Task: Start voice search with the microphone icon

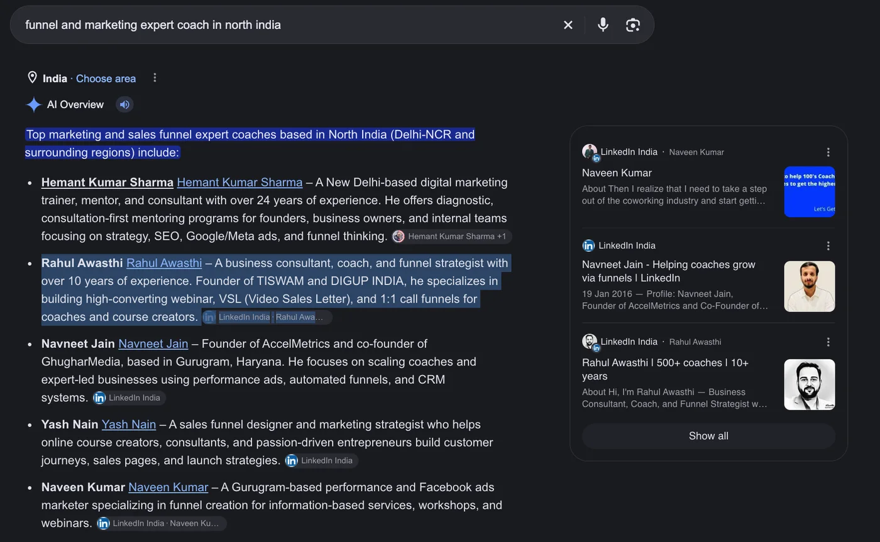Action: [x=603, y=25]
